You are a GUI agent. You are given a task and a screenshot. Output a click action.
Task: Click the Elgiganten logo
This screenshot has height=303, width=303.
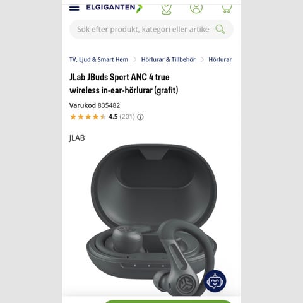(x=114, y=8)
